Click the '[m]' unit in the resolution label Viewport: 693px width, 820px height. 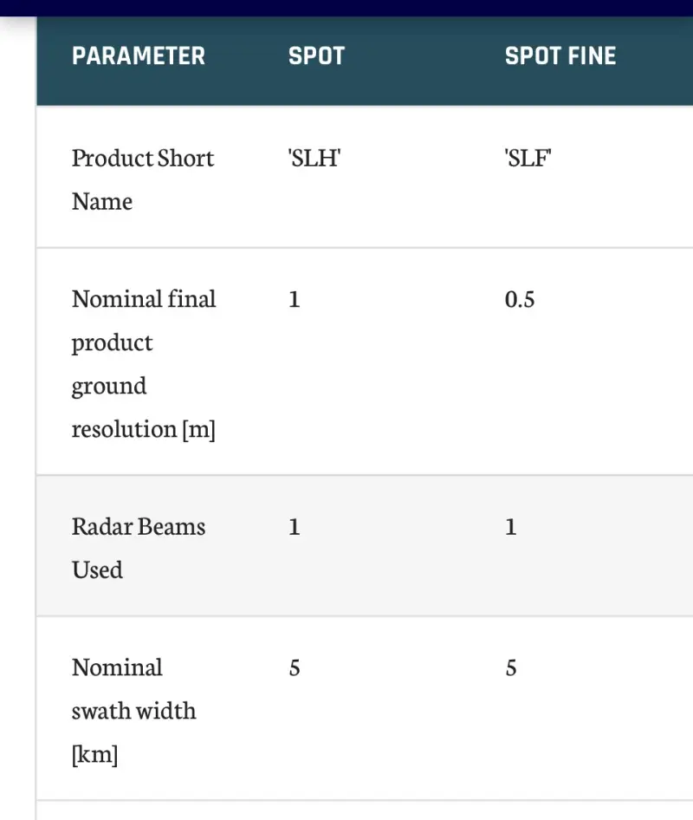pos(198,429)
